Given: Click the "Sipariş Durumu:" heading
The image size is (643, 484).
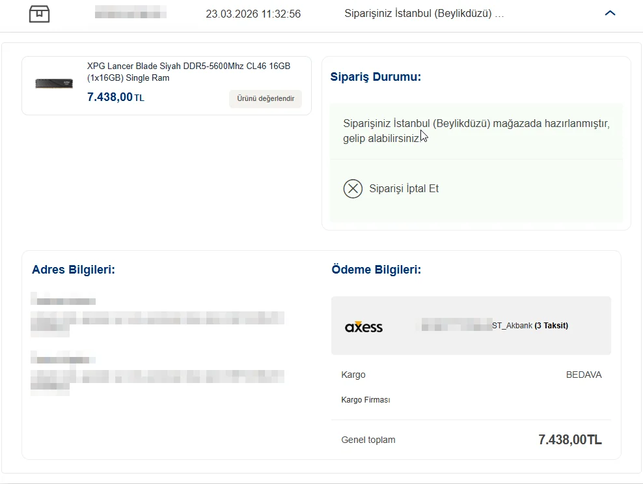Looking at the screenshot, I should pos(376,77).
